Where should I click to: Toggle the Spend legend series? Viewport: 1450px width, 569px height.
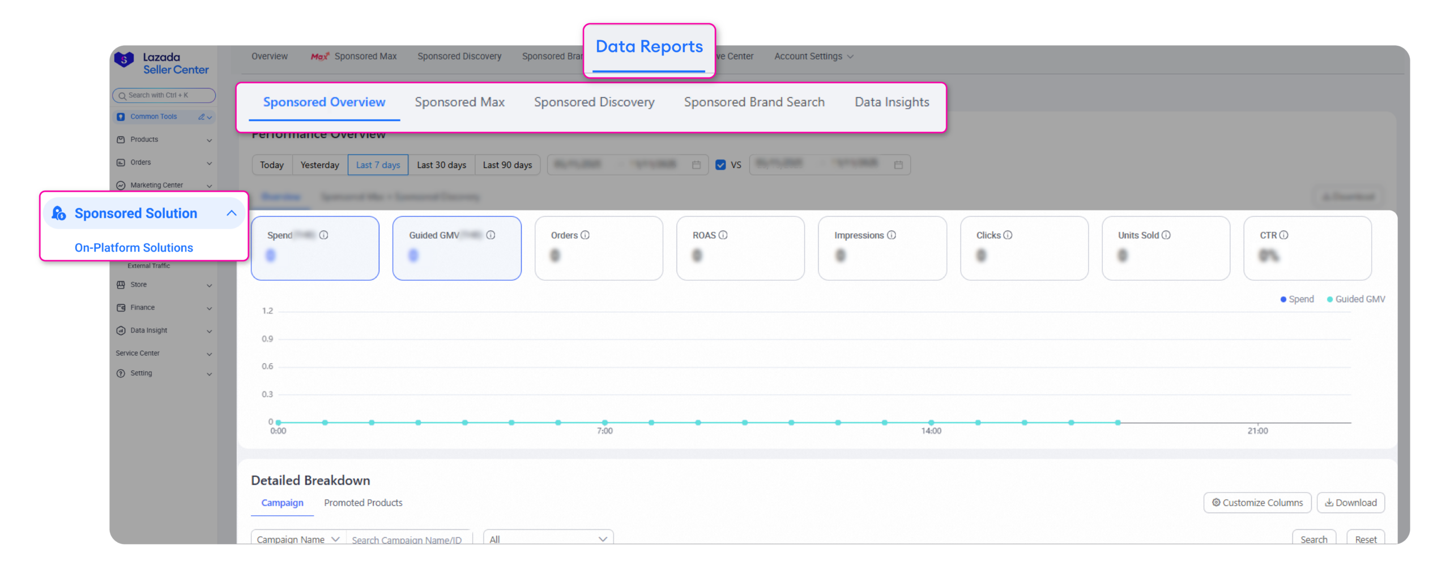pyautogui.click(x=1297, y=299)
